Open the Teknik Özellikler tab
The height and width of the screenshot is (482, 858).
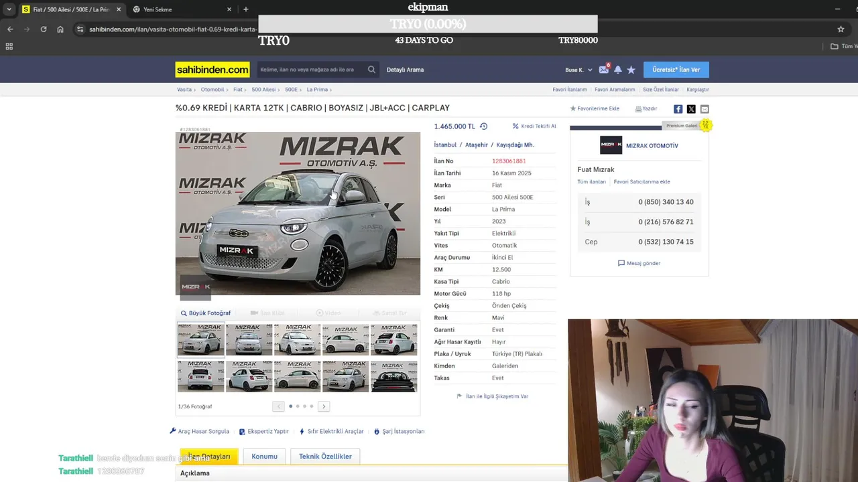click(325, 457)
